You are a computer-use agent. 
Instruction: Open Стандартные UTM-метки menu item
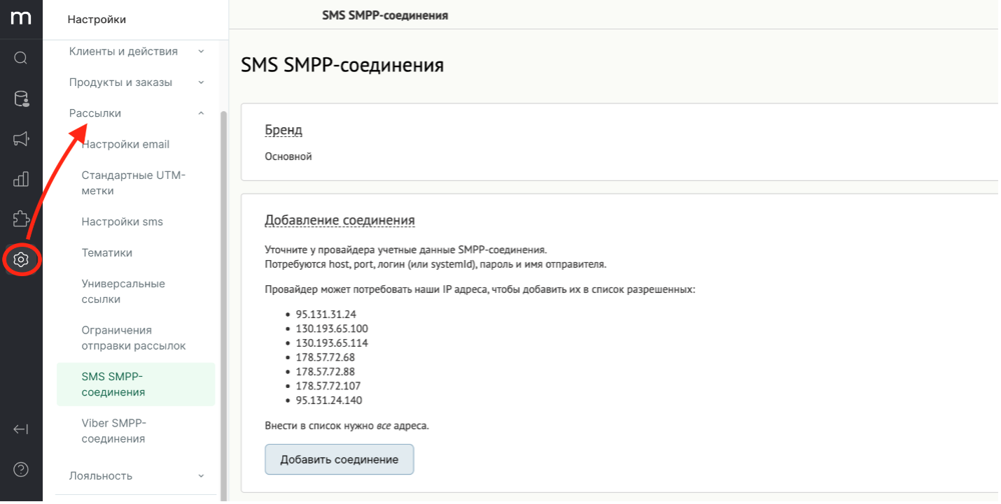point(133,183)
